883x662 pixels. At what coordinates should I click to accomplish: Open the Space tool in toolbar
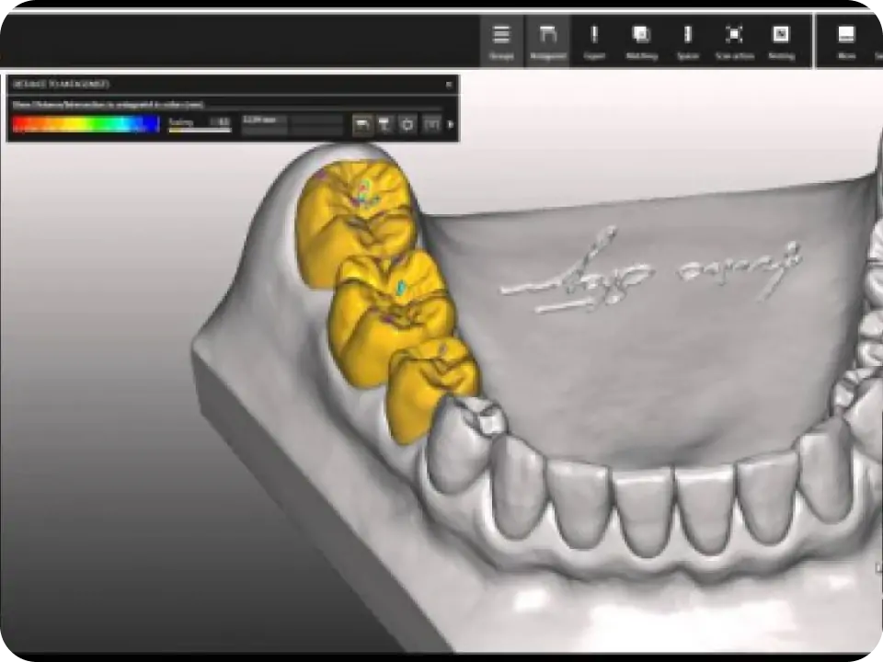[687, 41]
